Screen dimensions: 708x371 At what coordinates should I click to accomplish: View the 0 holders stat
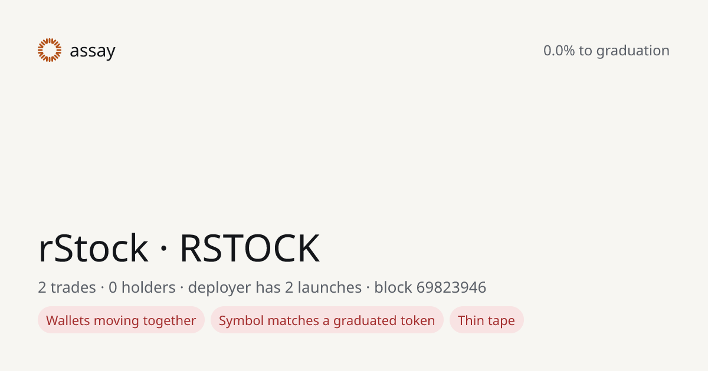[x=142, y=287]
